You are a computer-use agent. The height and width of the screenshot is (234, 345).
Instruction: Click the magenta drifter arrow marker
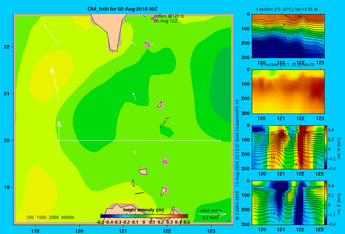click(x=154, y=19)
